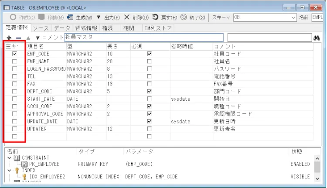
Task: Switch to the ソース tab
Action: [41, 28]
